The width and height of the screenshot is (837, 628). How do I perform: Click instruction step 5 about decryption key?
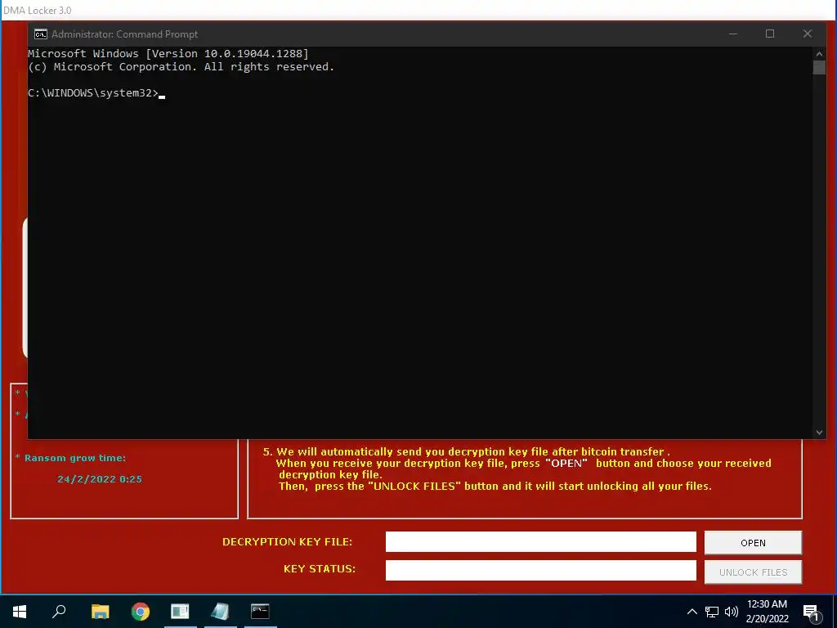pos(517,469)
